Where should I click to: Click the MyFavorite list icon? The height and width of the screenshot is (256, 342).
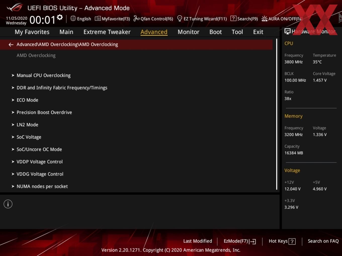click(x=98, y=19)
